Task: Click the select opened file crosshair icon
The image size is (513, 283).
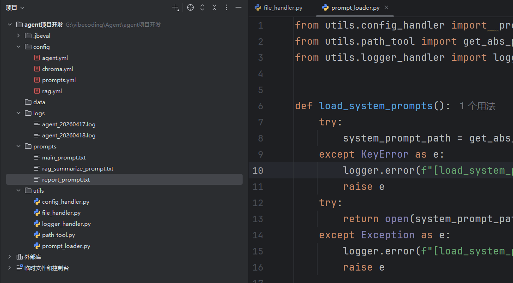Action: pyautogui.click(x=190, y=7)
